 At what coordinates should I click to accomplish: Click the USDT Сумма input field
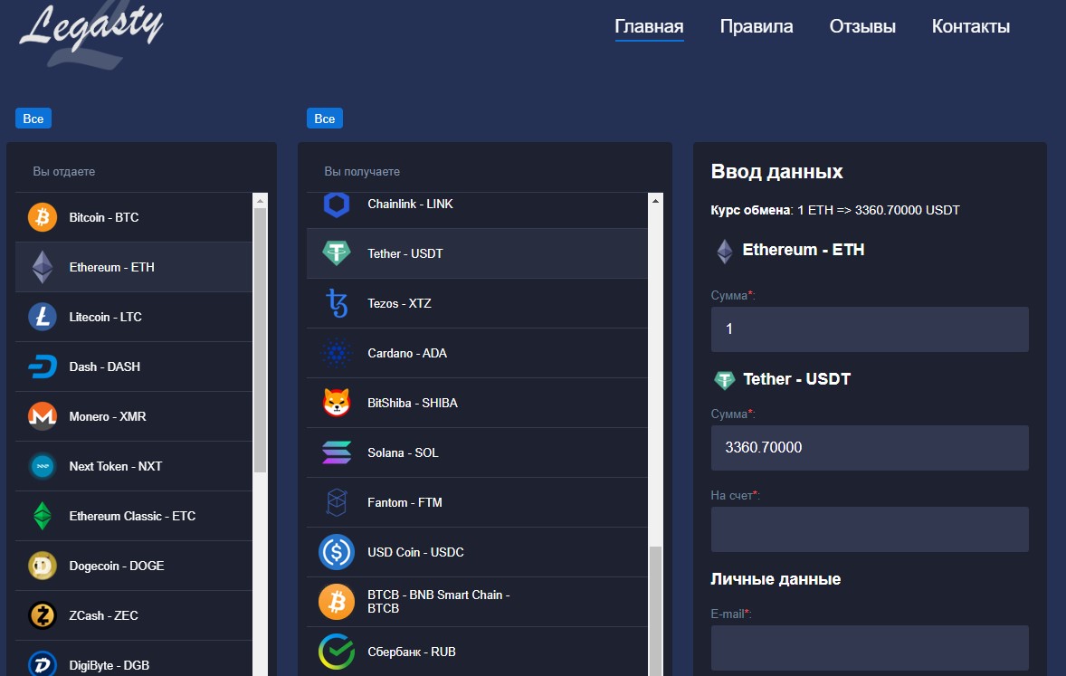coord(870,447)
